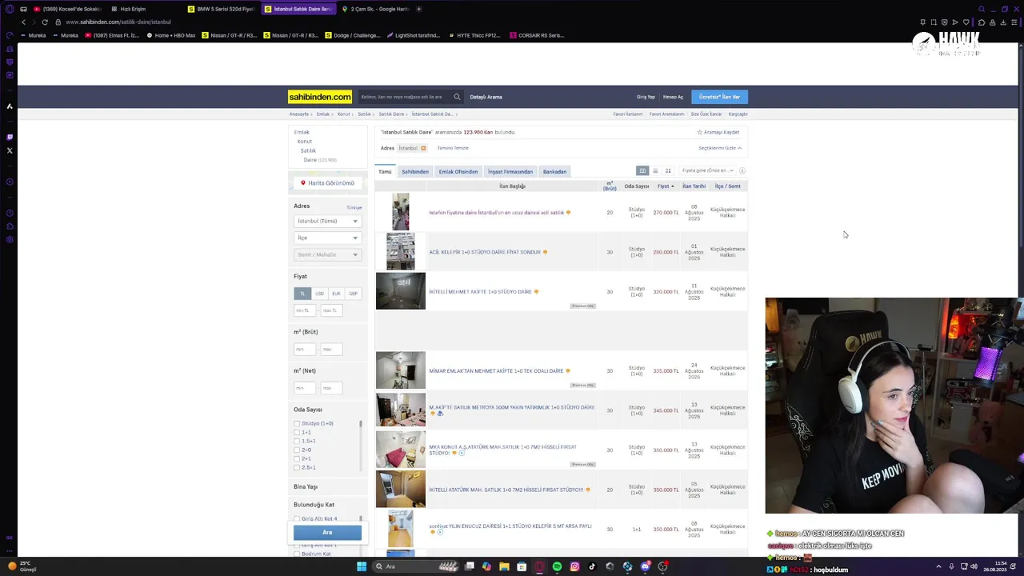Open the Detaylı Arama link

486,97
